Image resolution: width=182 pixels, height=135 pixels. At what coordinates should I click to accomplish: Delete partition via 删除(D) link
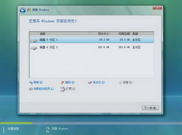coord(70,82)
